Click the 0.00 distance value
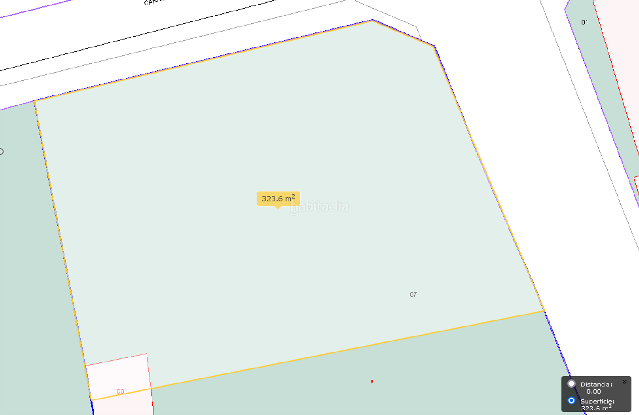 (593, 391)
